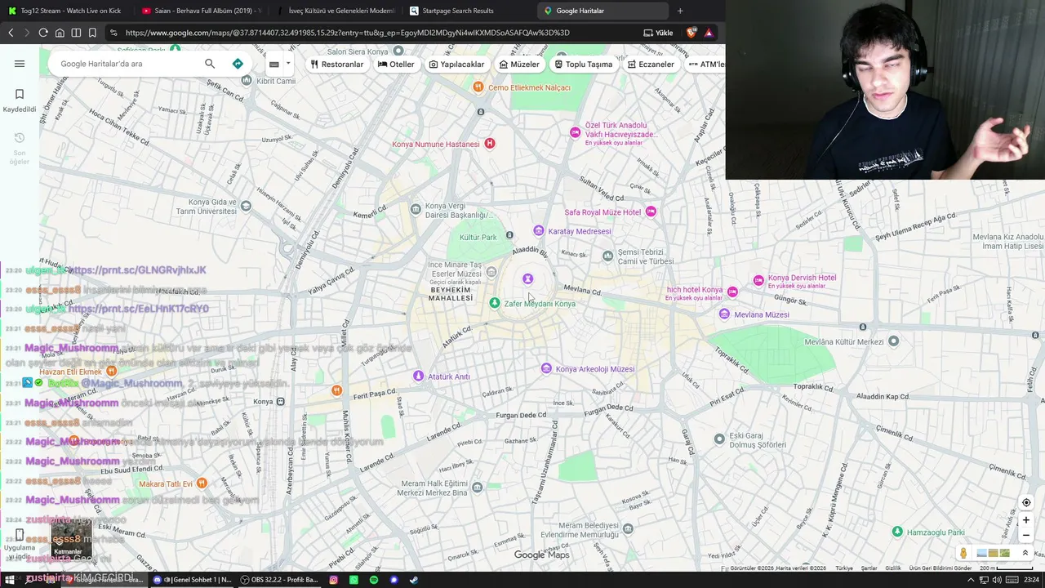
Task: Click the address bar URL
Action: (x=348, y=33)
